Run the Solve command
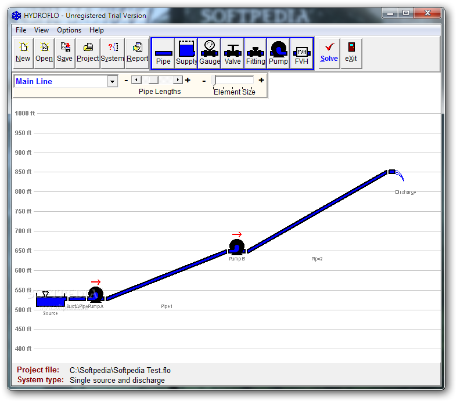Viewport: 457px width, 402px height. tap(329, 53)
